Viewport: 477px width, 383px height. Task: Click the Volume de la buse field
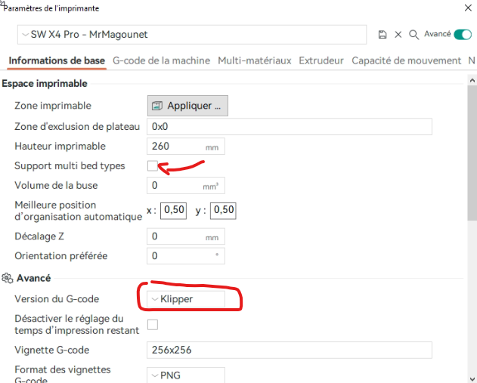(x=186, y=185)
